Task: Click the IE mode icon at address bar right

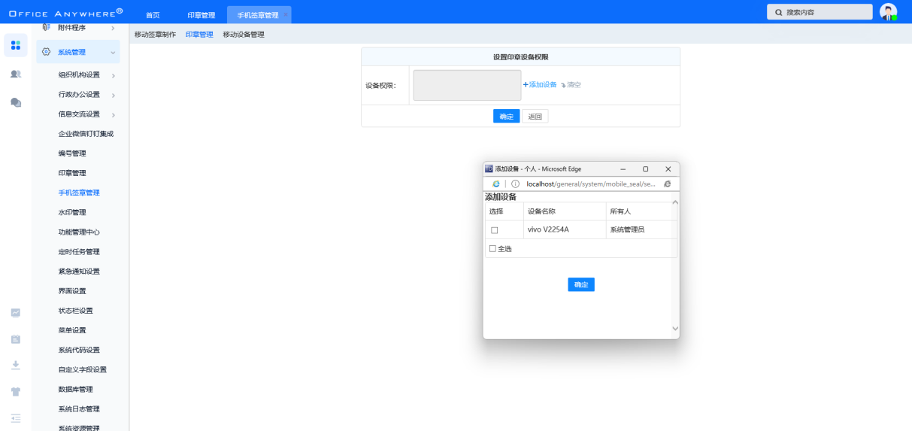Action: 667,184
